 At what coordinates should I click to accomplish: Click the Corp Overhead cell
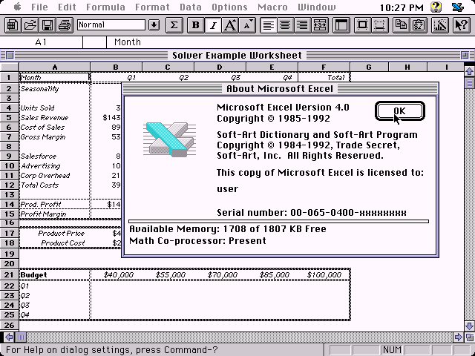coord(54,176)
